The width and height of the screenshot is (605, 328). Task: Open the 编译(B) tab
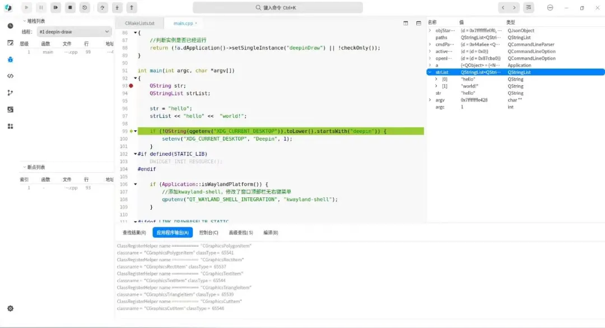coord(271,233)
